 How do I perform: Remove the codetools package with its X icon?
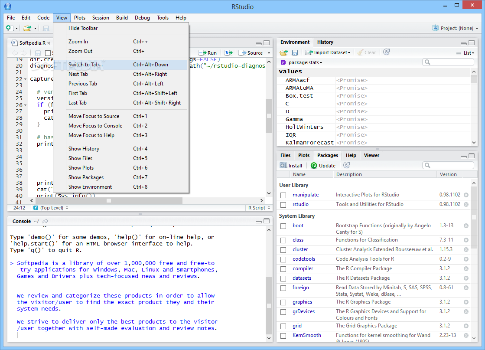tap(466, 259)
